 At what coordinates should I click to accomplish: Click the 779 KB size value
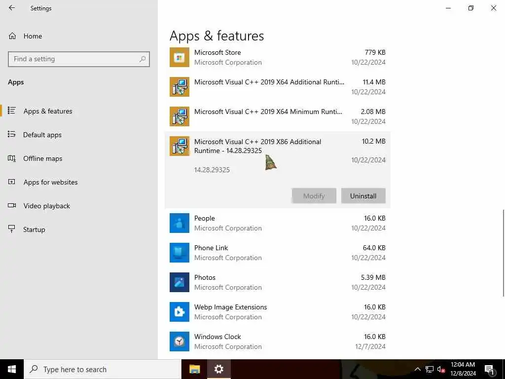375,52
